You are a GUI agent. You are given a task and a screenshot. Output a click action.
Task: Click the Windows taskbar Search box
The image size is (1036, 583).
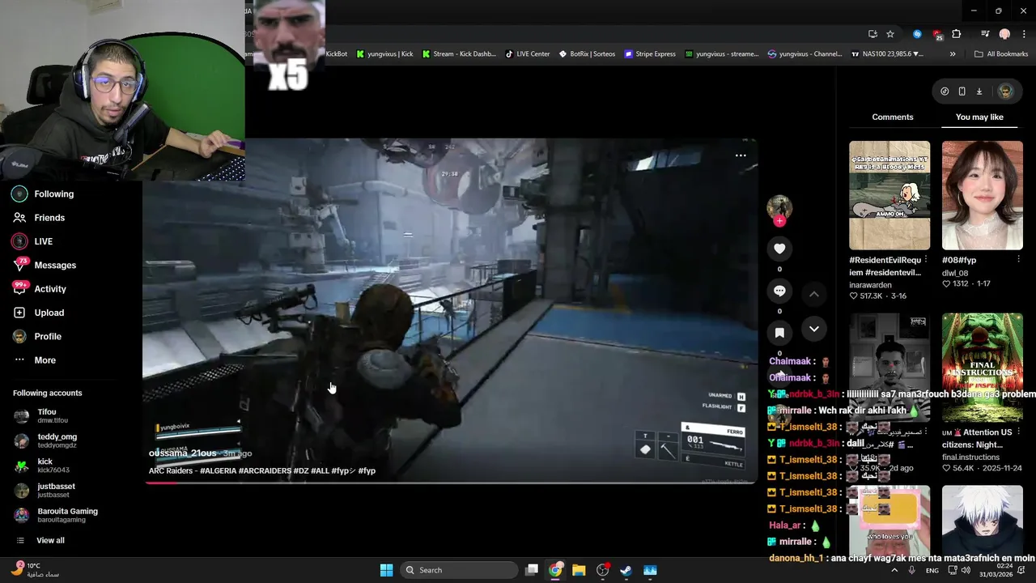(x=459, y=570)
